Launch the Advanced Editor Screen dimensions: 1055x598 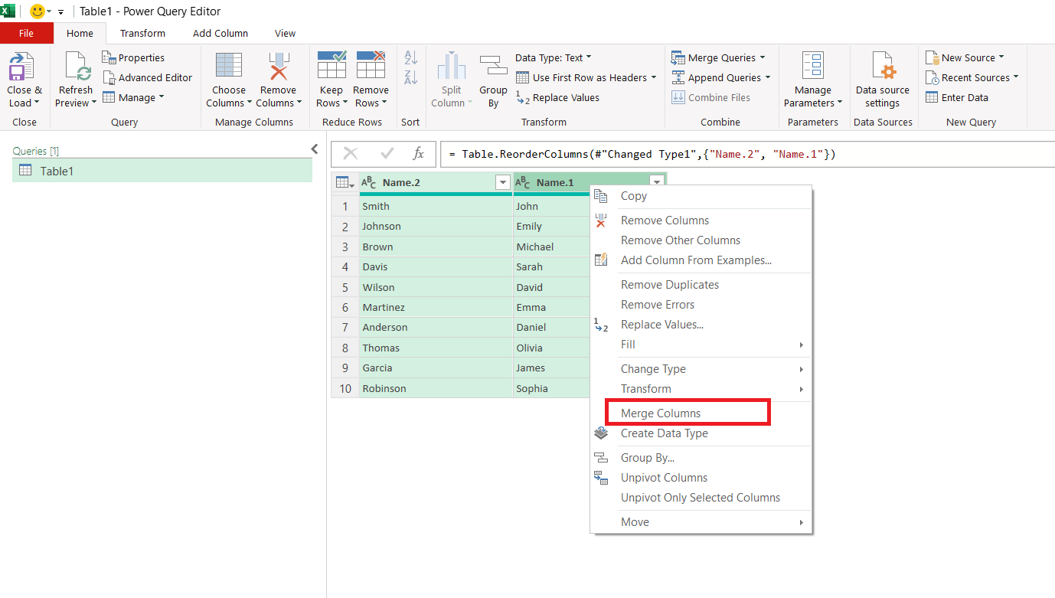147,77
